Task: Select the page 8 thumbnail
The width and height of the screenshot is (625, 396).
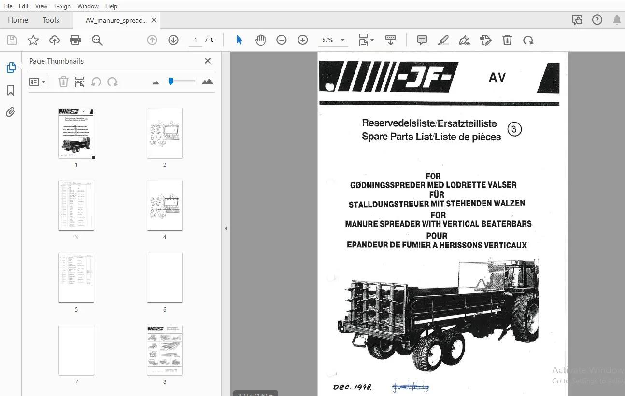Action: [165, 350]
